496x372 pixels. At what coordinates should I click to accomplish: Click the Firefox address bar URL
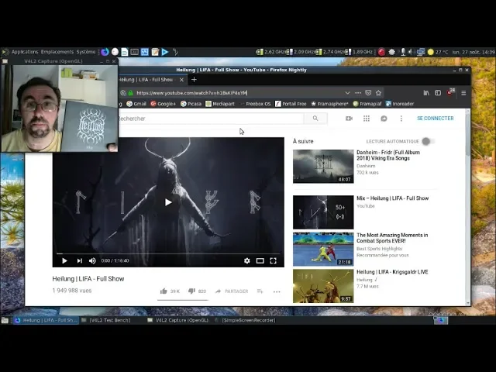click(191, 93)
